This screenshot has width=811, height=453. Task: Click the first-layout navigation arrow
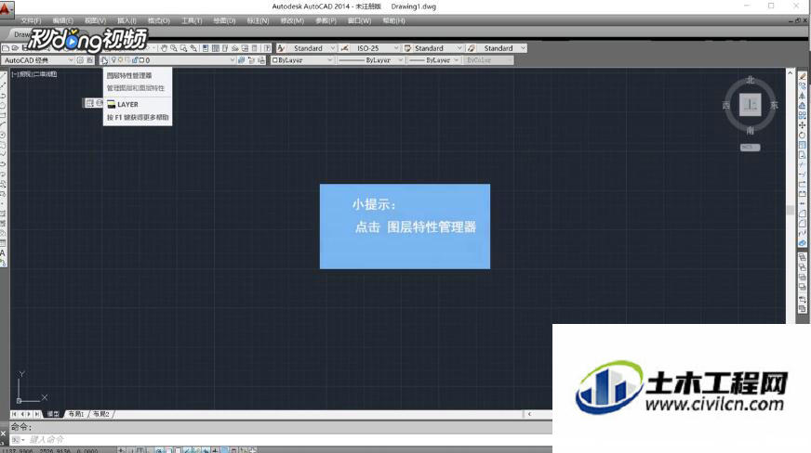pyautogui.click(x=15, y=414)
